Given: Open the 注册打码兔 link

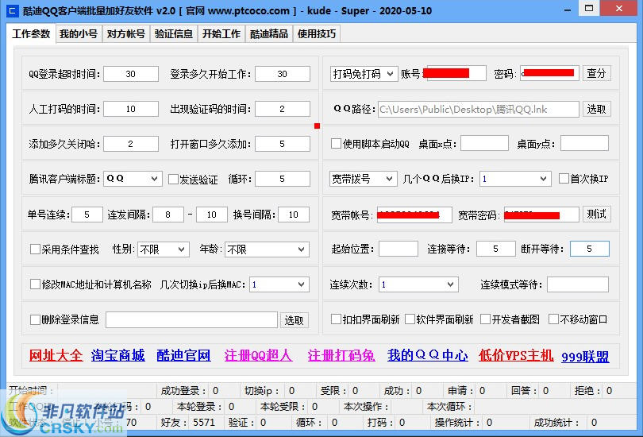Looking at the screenshot, I should tap(341, 355).
